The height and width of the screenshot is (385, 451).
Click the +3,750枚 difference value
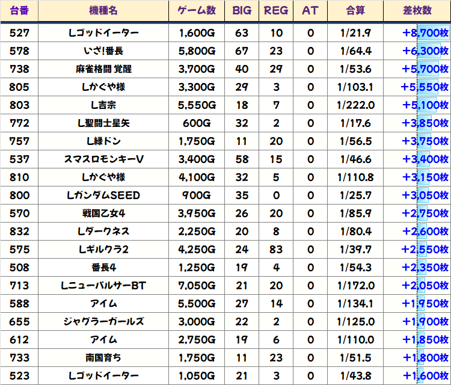(425, 141)
